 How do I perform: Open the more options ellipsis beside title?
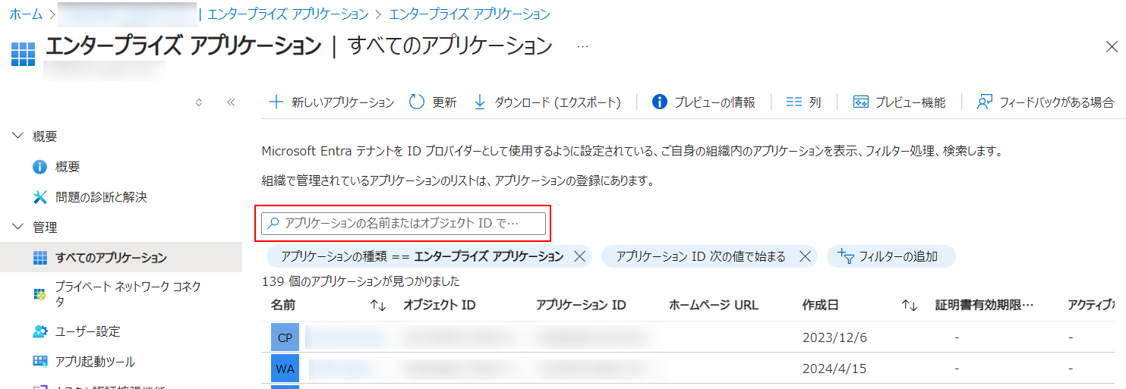[583, 46]
